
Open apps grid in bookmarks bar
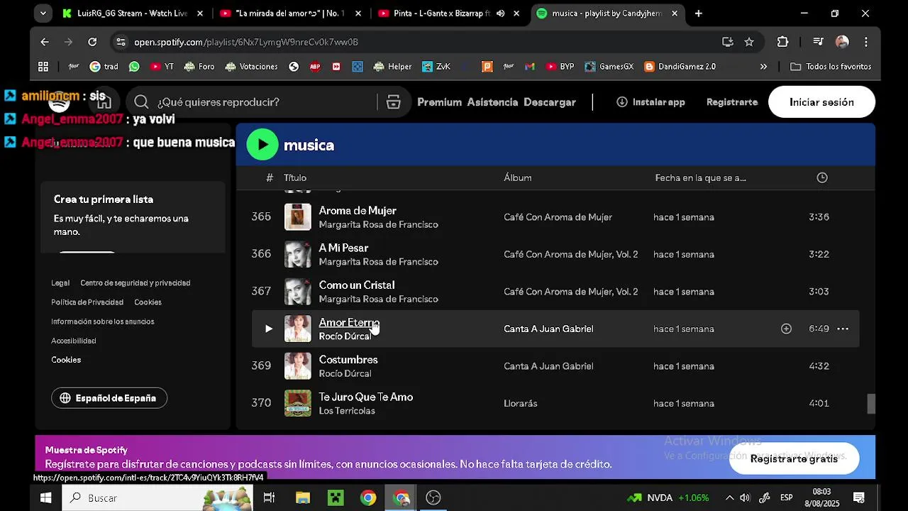coord(43,67)
